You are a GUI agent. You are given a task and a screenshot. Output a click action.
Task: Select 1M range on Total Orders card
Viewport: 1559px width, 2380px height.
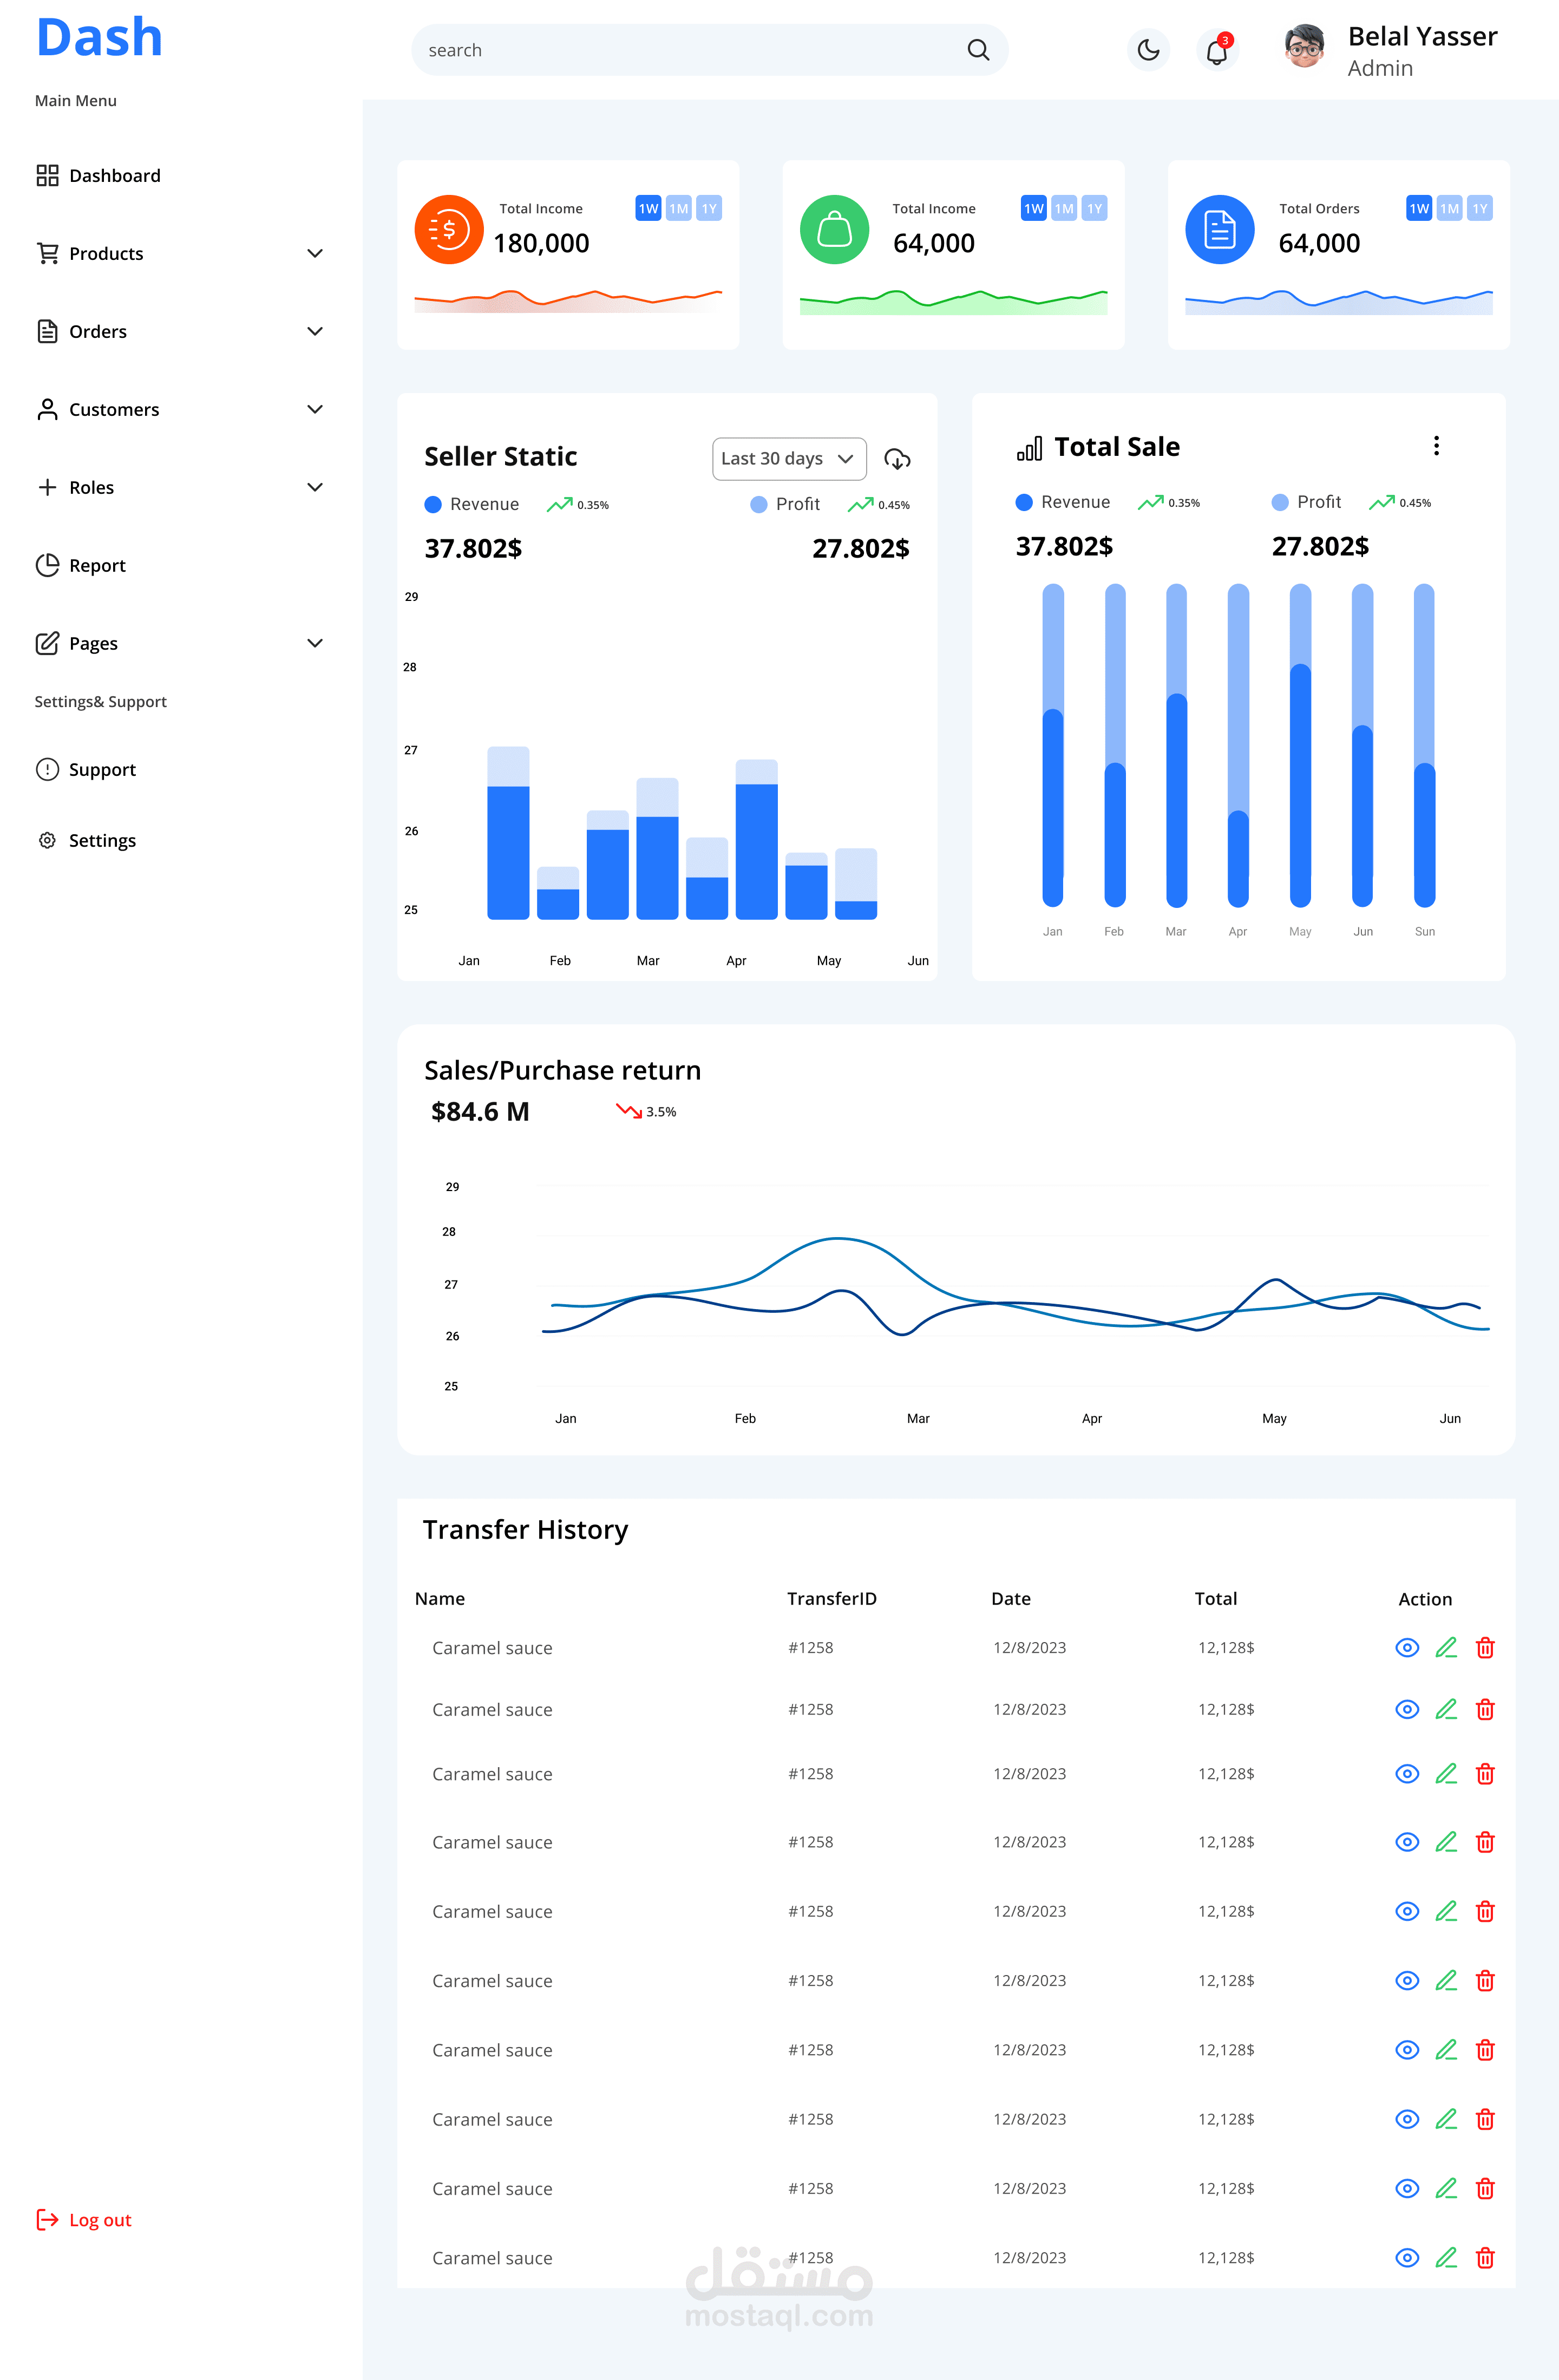(1449, 208)
